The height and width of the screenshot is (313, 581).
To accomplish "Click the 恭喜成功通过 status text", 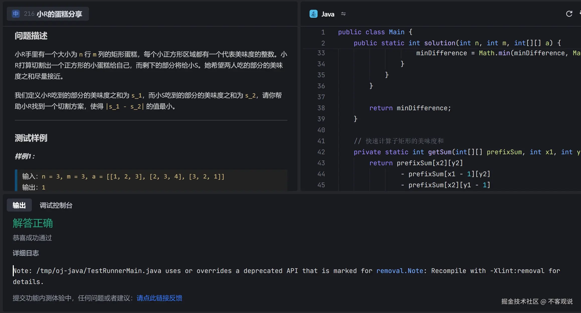I will (x=32, y=238).
